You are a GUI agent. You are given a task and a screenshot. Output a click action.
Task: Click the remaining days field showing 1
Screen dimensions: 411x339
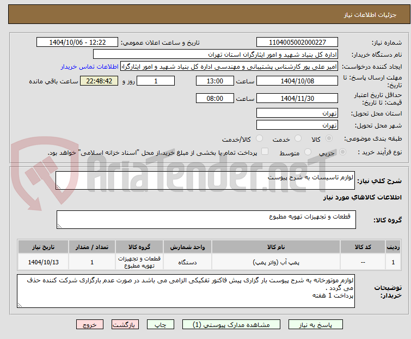click(x=156, y=81)
